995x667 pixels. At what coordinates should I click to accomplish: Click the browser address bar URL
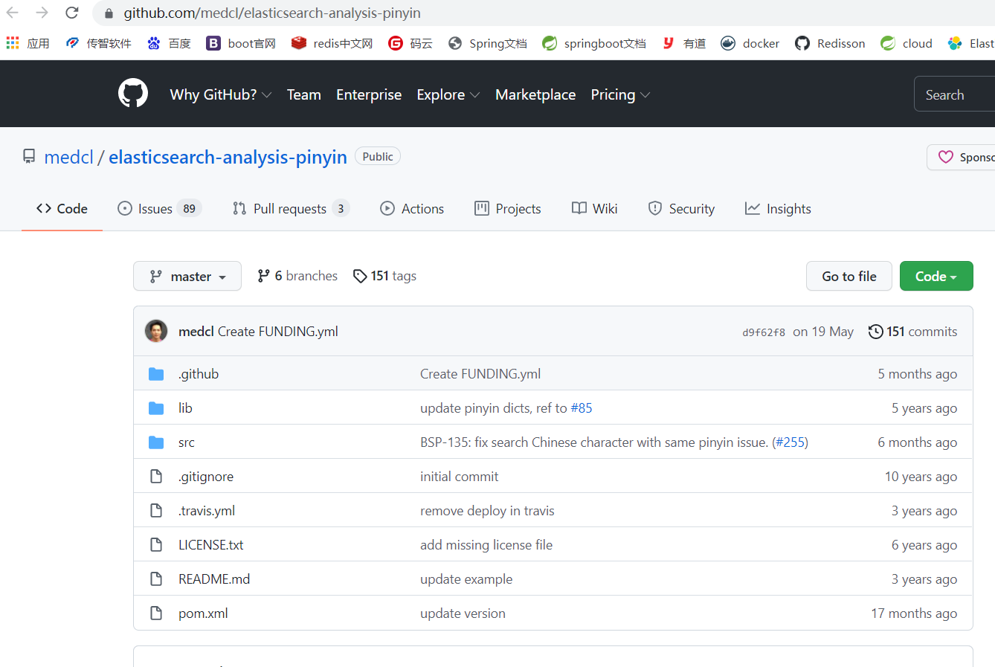[272, 13]
